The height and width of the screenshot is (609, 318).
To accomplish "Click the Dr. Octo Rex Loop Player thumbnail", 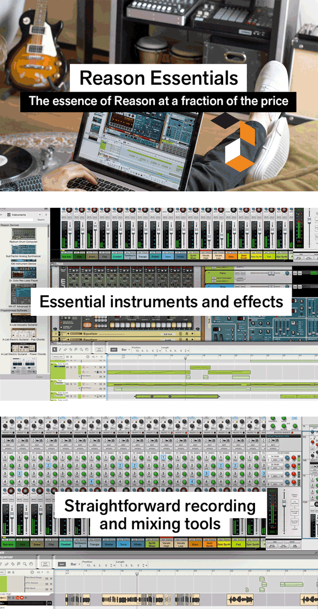I will (24, 272).
